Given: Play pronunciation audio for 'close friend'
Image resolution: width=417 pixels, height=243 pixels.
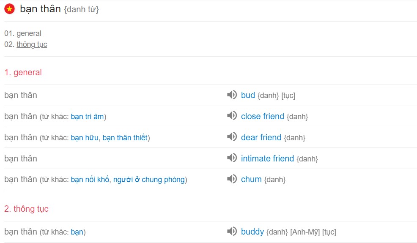Looking at the screenshot, I should coord(232,116).
